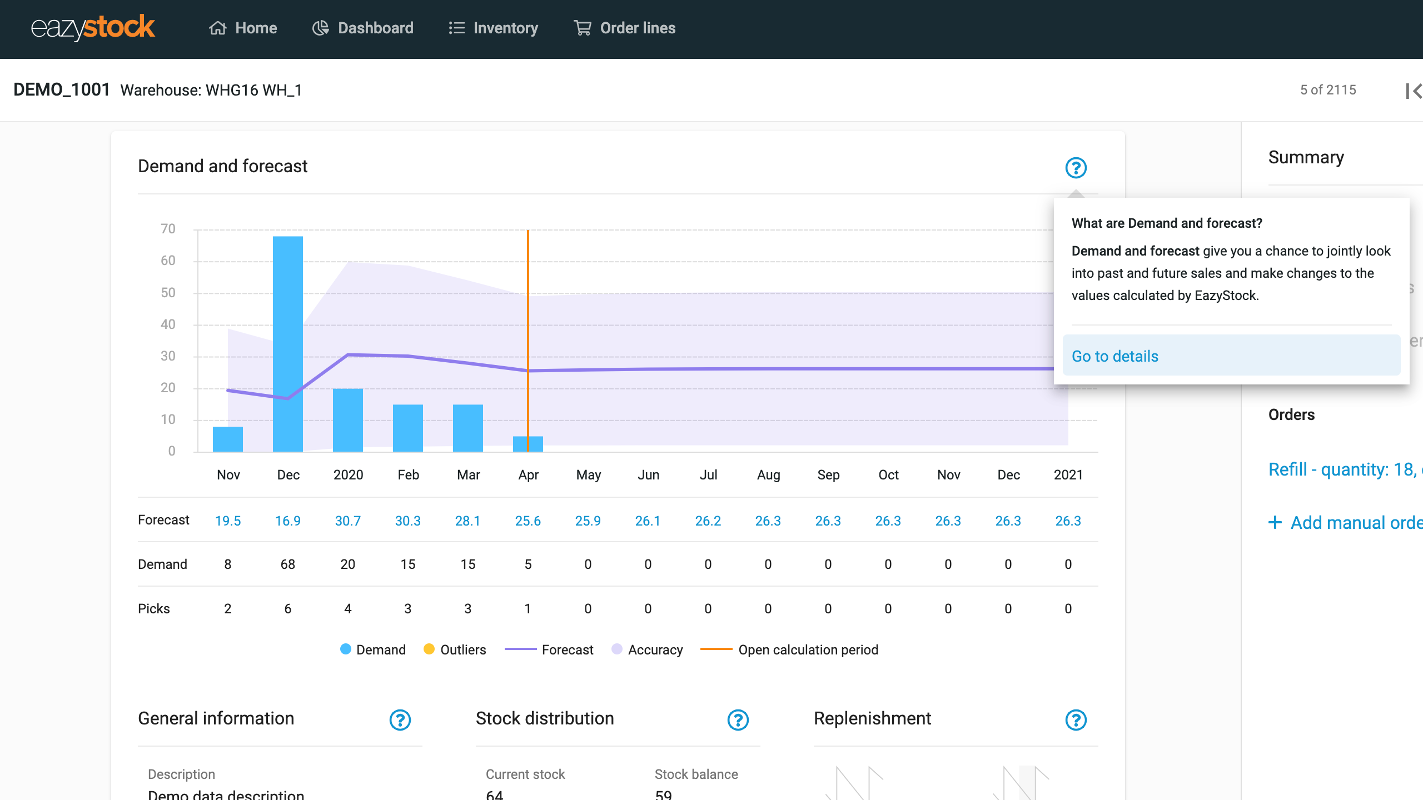The width and height of the screenshot is (1423, 800).
Task: Click the Stock distribution help icon
Action: click(x=738, y=719)
